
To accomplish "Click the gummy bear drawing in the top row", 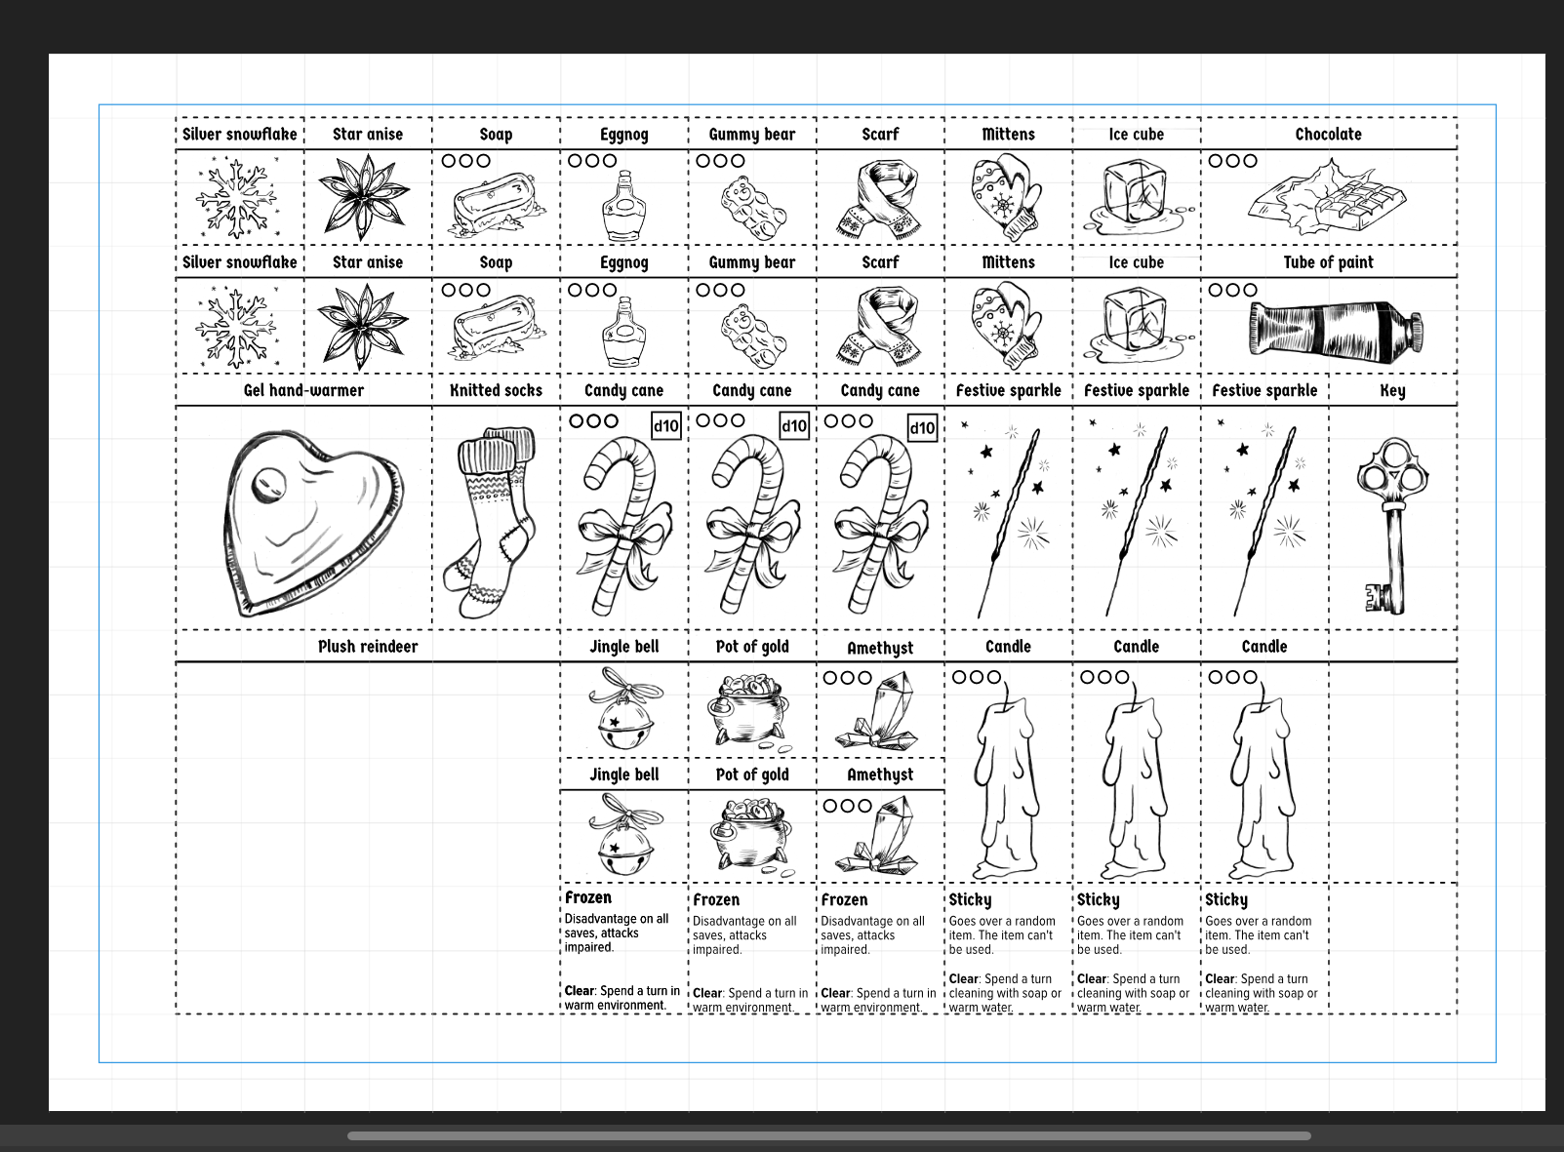I will (x=753, y=207).
